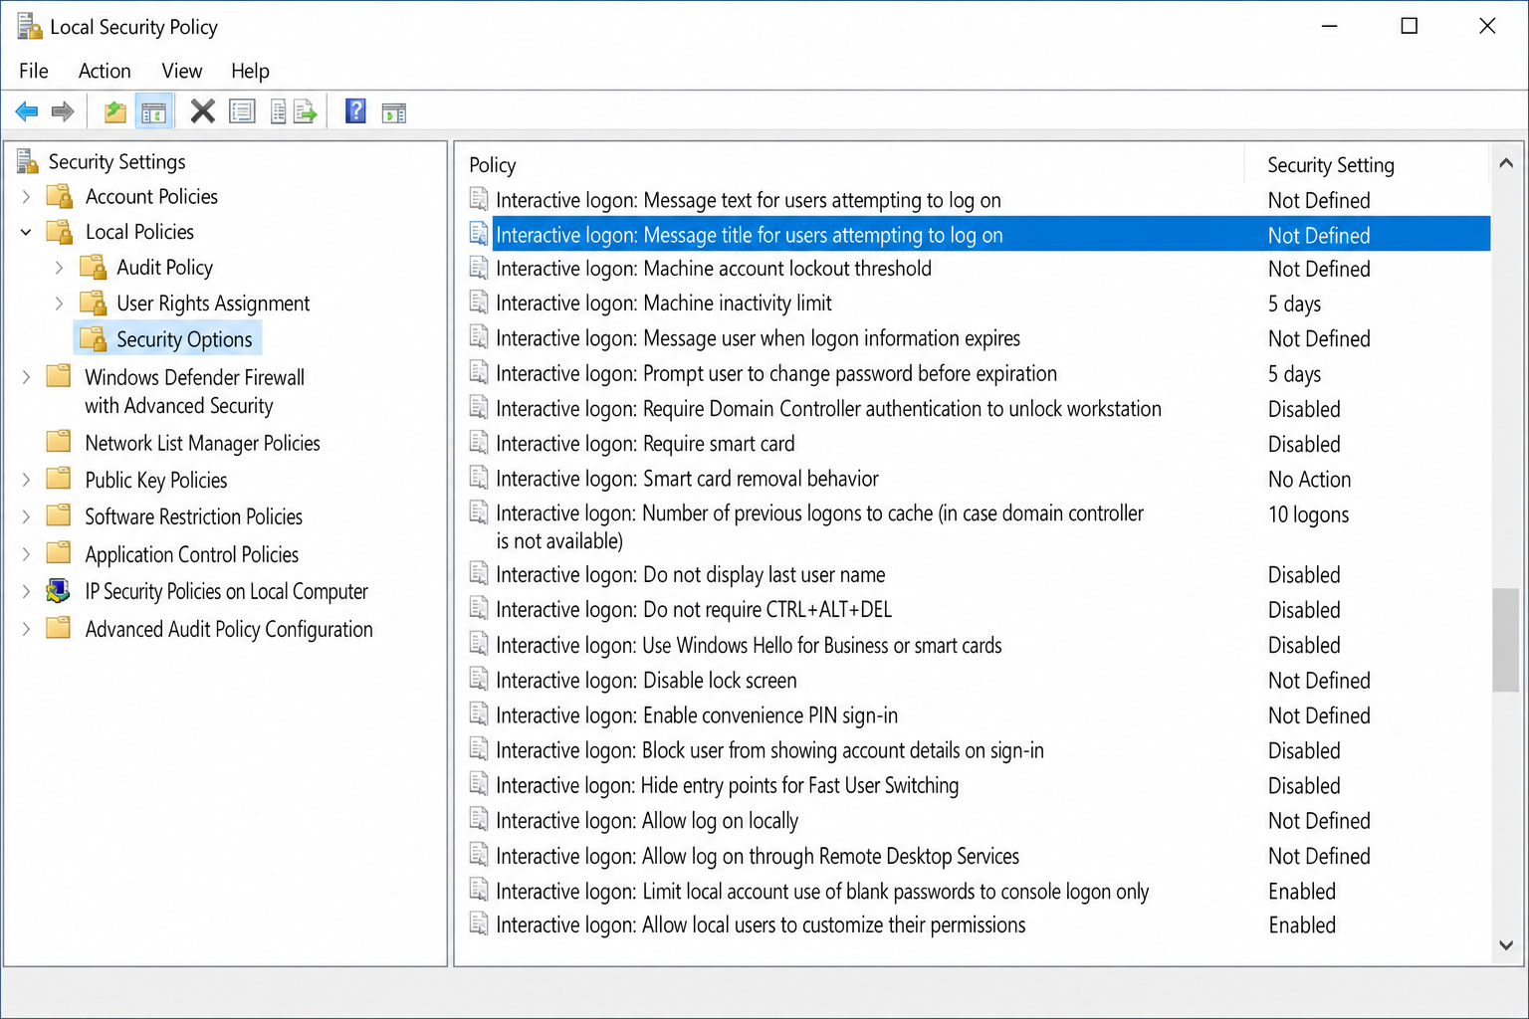The height and width of the screenshot is (1019, 1529).
Task: Click the Public Key Policies folder icon
Action: coord(59,479)
